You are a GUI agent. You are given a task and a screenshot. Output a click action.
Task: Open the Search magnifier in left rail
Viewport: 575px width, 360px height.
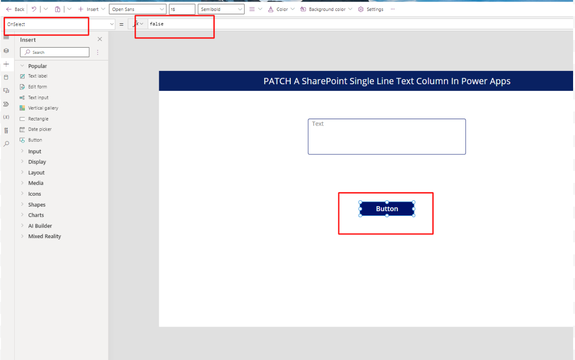6,143
